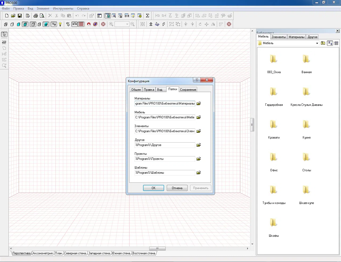Click the Sigma report icon in the toolbar
This screenshot has height=262, width=341.
(x=147, y=16)
